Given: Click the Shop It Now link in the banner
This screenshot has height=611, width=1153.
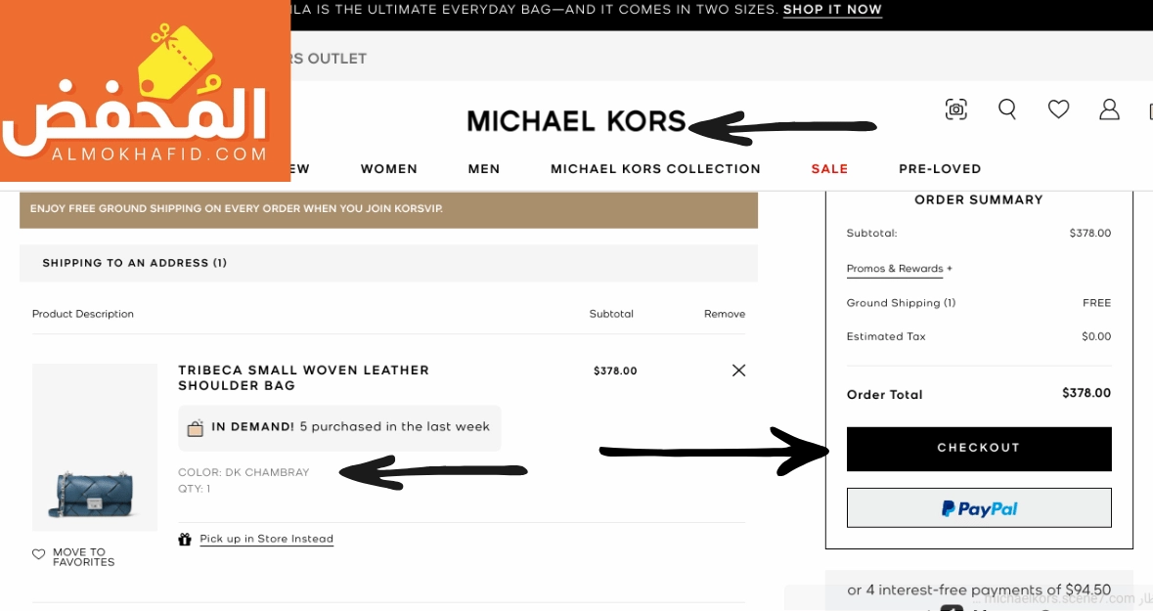Looking at the screenshot, I should point(832,10).
